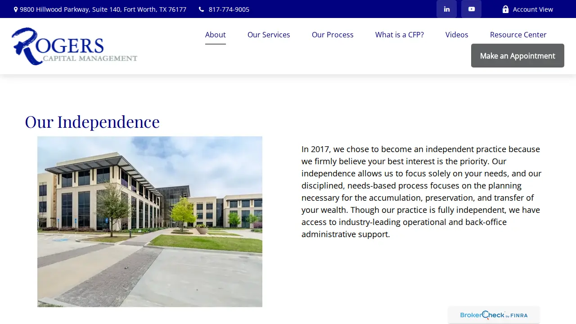Open the YouTube channel icon
The image size is (576, 324).
[471, 9]
